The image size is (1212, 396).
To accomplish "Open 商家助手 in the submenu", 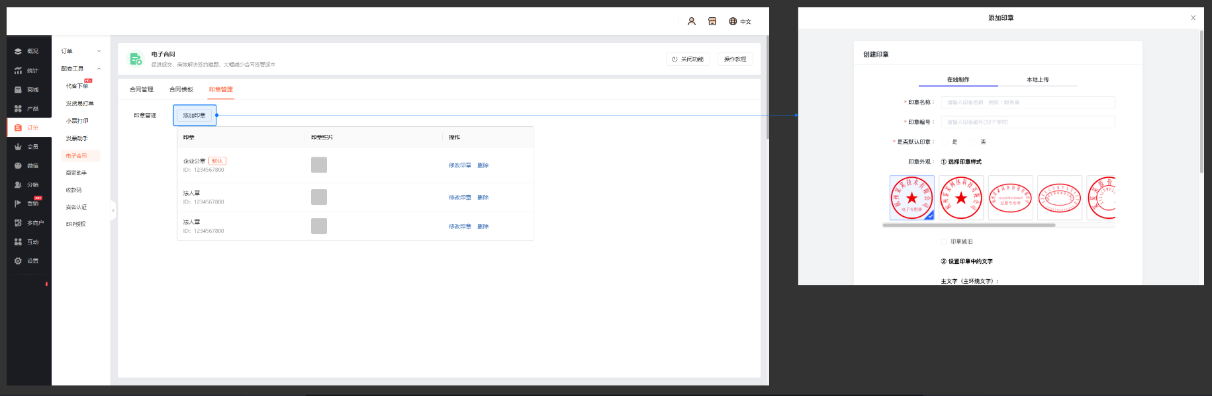I will click(77, 173).
